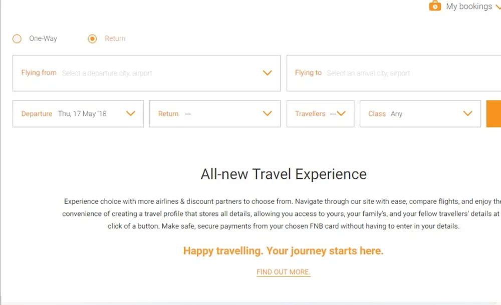
Task: Open the Flying from chevron dropdown
Action: (268, 73)
